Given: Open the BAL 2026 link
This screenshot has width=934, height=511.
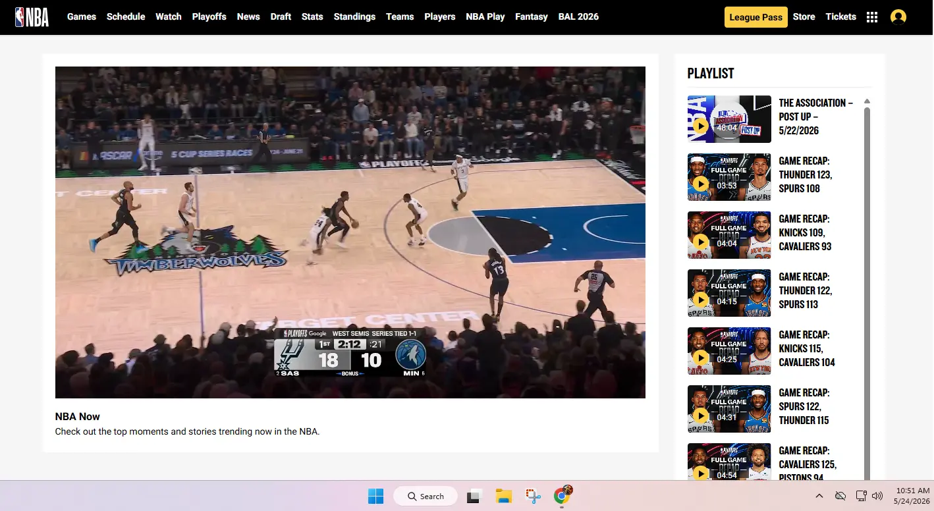Looking at the screenshot, I should coord(578,16).
